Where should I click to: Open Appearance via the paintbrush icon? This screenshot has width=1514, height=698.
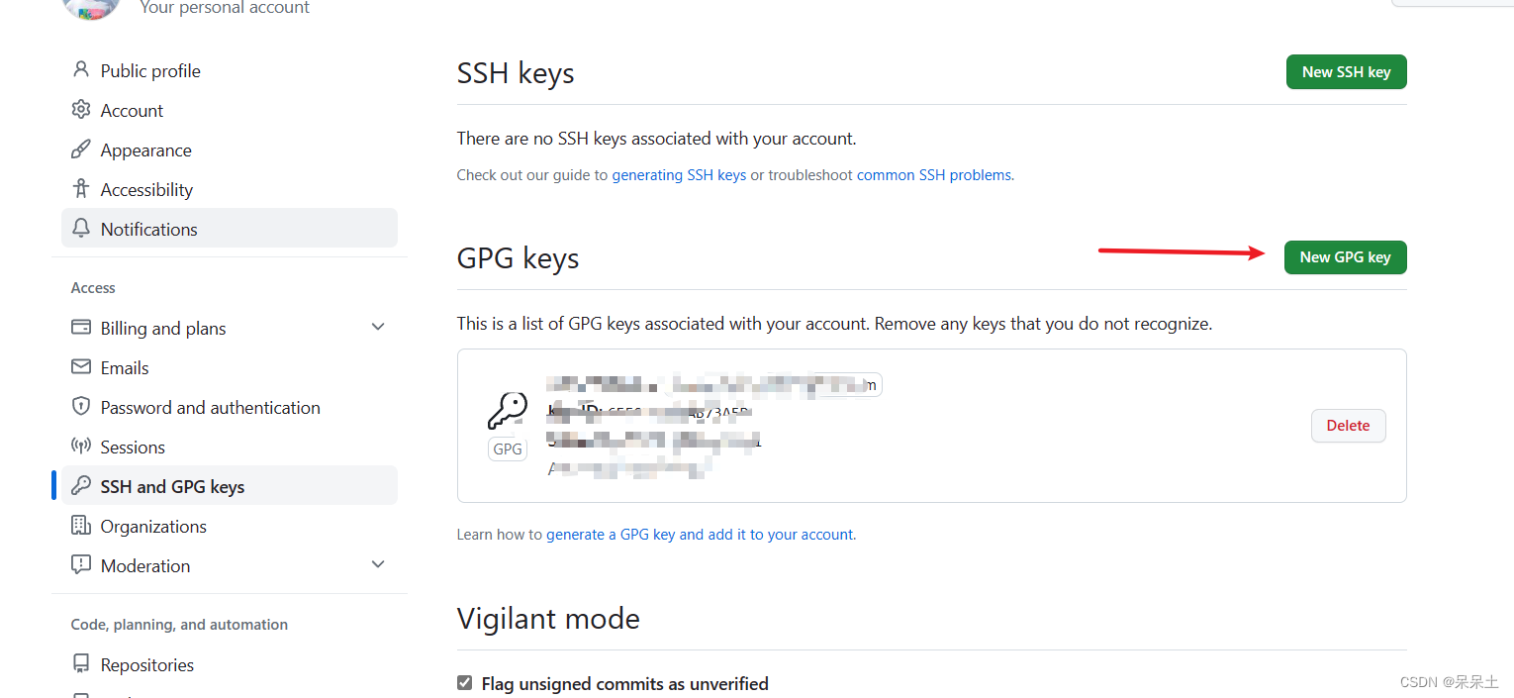tap(80, 149)
